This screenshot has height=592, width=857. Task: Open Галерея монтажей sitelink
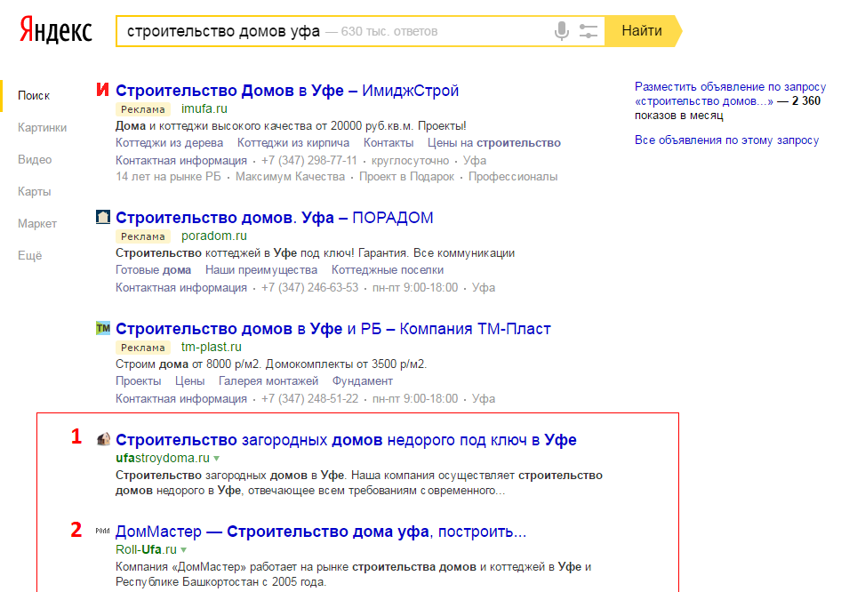click(268, 381)
